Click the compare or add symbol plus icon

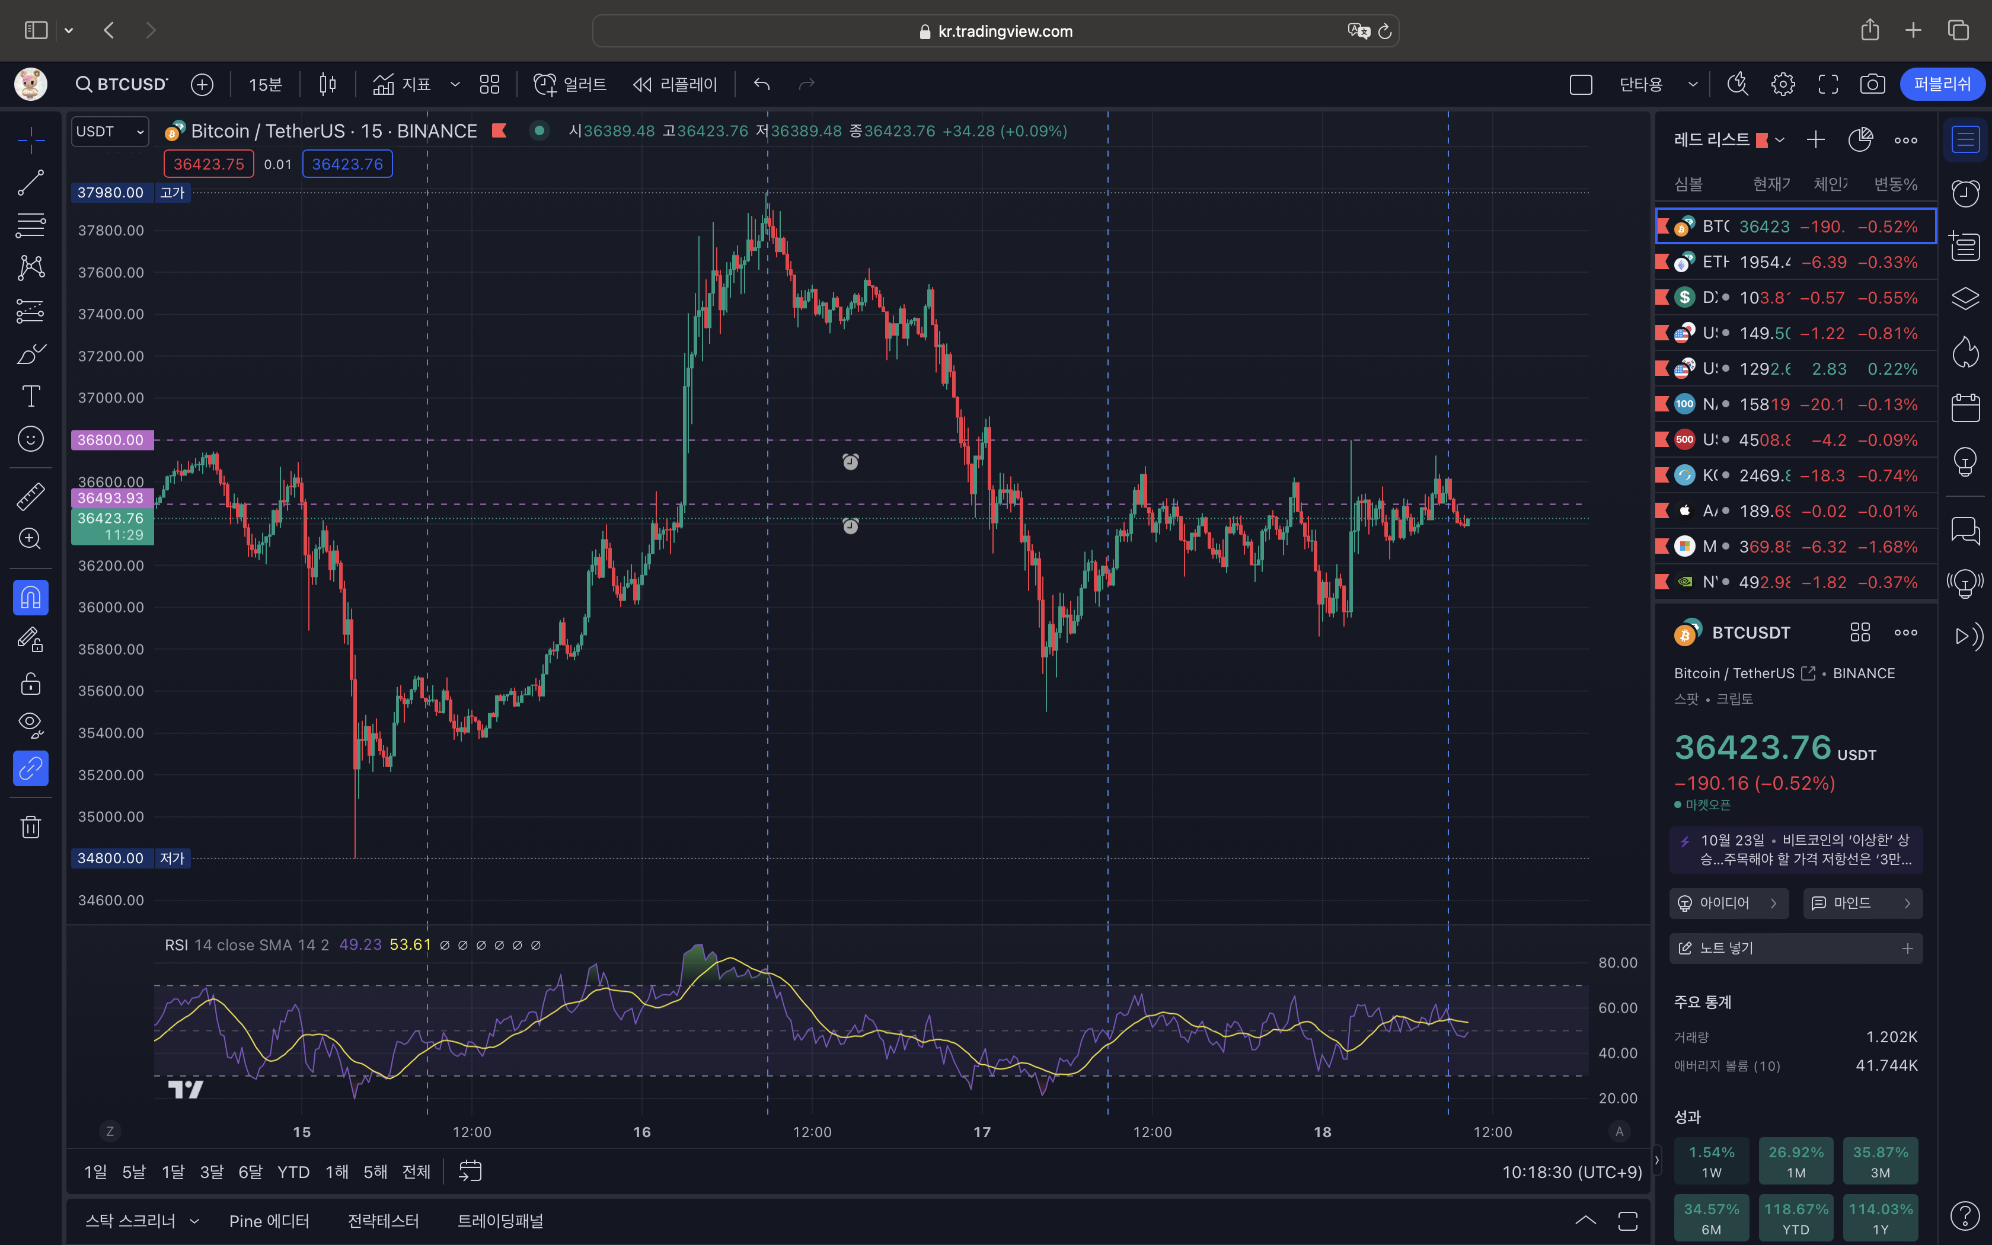click(202, 84)
